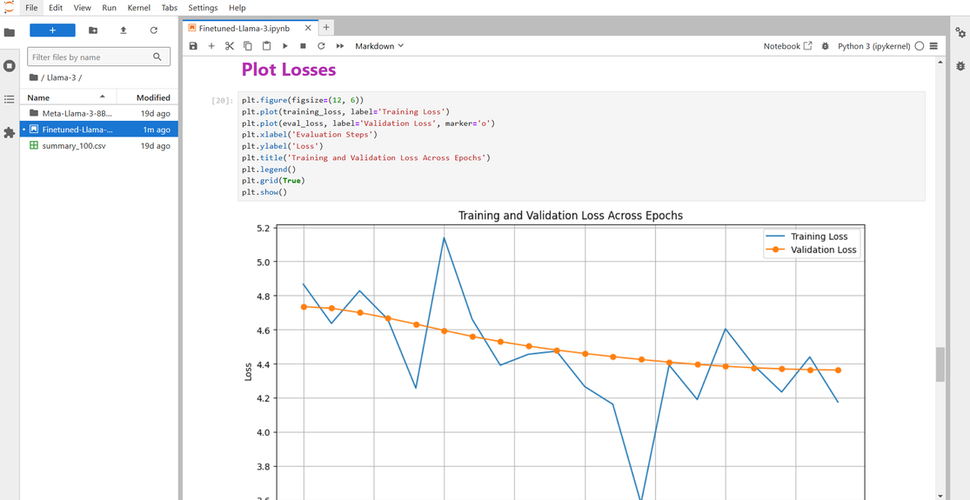The image size is (970, 500).
Task: Enable the debugger bug icon
Action: click(x=825, y=46)
